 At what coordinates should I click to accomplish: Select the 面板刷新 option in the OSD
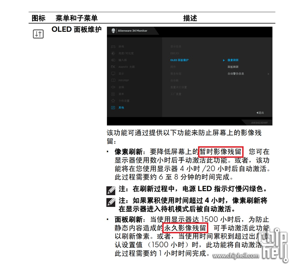click(233, 67)
